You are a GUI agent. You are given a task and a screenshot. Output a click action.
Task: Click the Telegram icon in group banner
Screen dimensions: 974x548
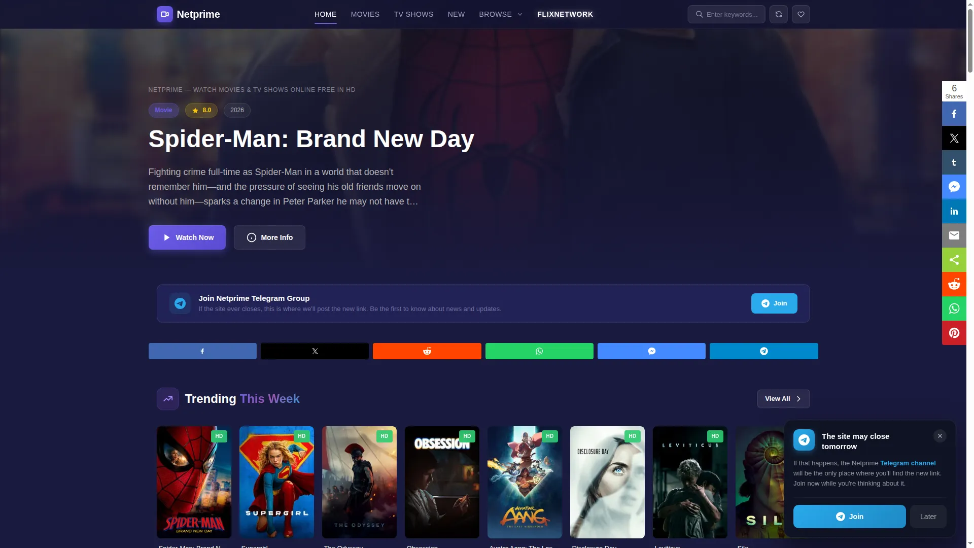click(180, 303)
